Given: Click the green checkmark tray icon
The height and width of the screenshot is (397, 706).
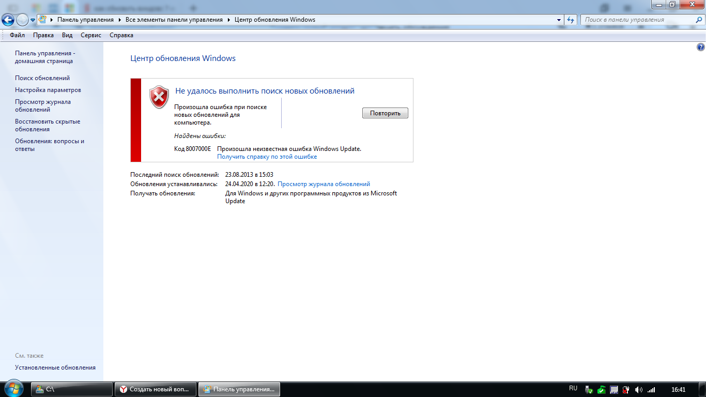Looking at the screenshot, I should point(601,389).
